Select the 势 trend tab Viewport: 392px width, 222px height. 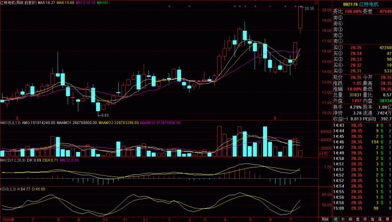[365, 219]
